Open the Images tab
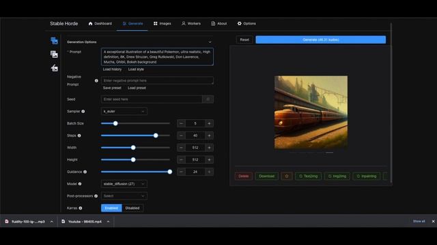437x245 pixels. coord(163,24)
